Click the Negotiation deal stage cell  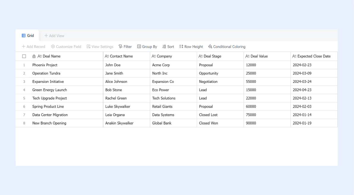click(x=220, y=82)
